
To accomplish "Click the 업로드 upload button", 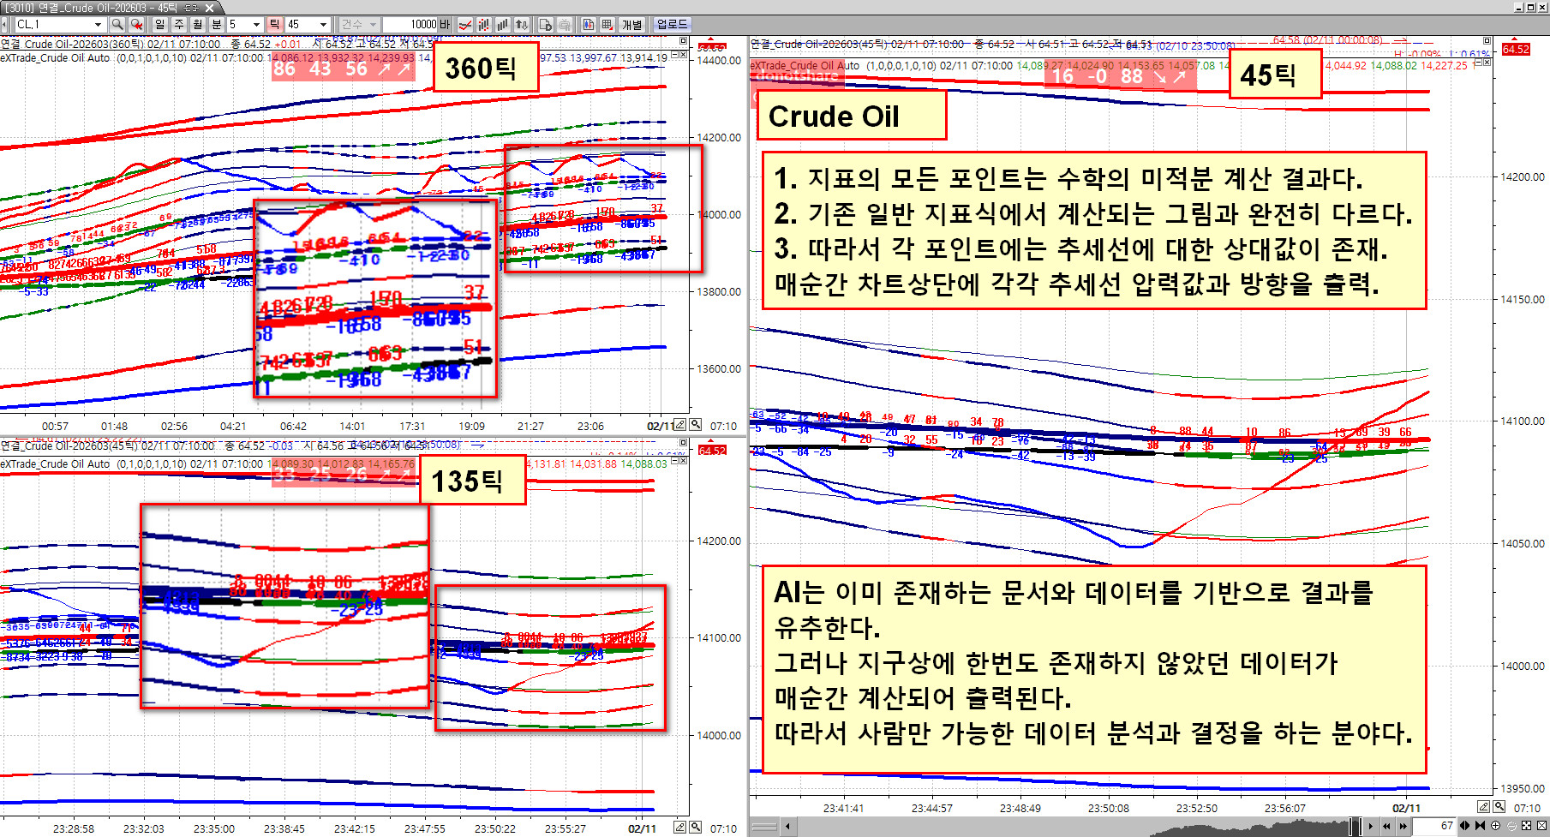I will (673, 24).
